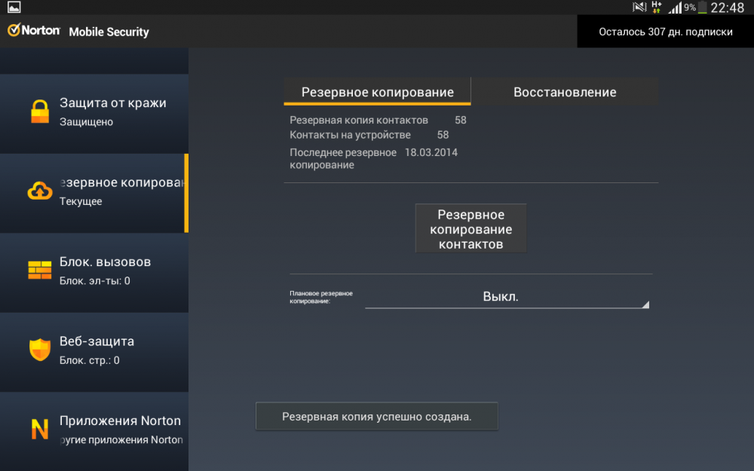
Task: Click the Norton checkmark logo icon
Action: (14, 31)
